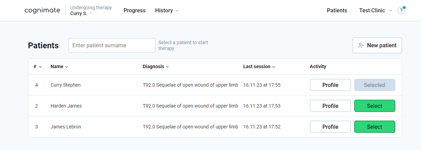
Task: Go to the Progress page
Action: pyautogui.click(x=134, y=11)
